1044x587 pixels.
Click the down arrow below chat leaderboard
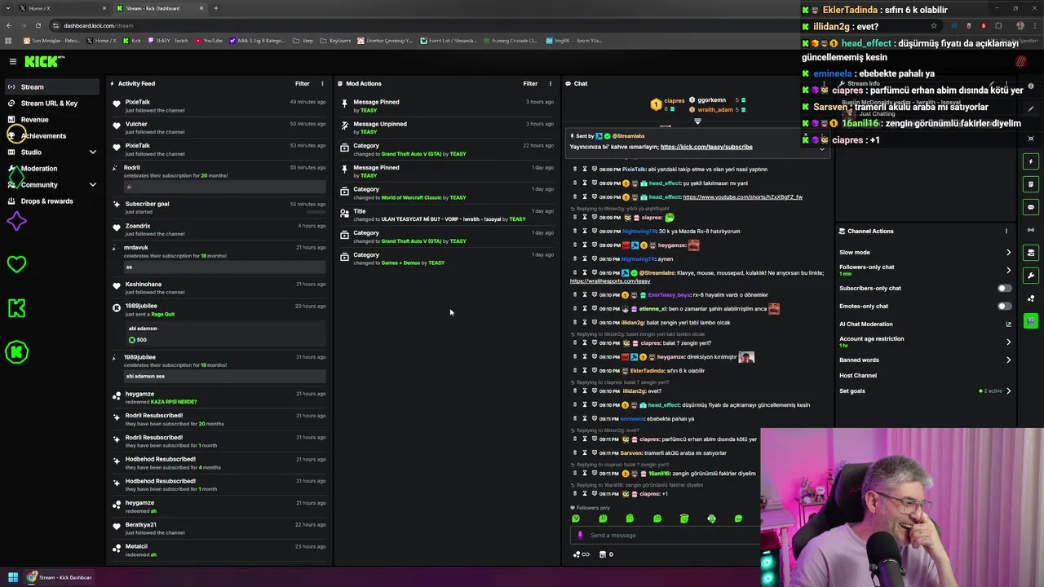(697, 121)
